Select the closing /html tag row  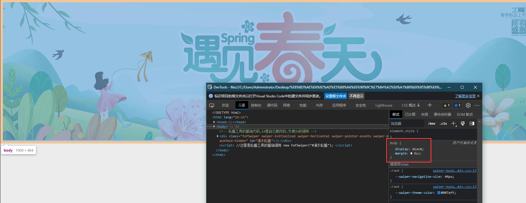(x=219, y=155)
